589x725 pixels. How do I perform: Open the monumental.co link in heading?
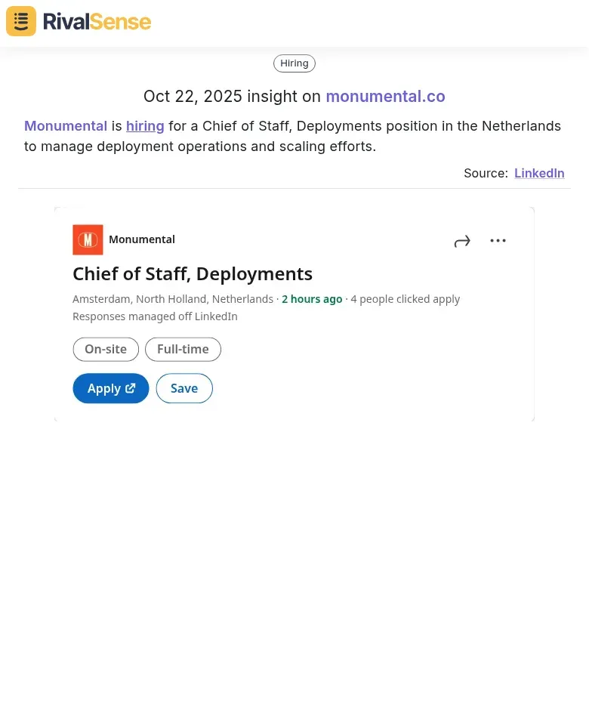click(385, 97)
